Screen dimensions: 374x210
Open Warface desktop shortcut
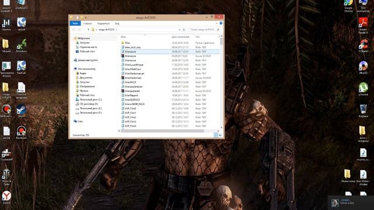point(6,24)
